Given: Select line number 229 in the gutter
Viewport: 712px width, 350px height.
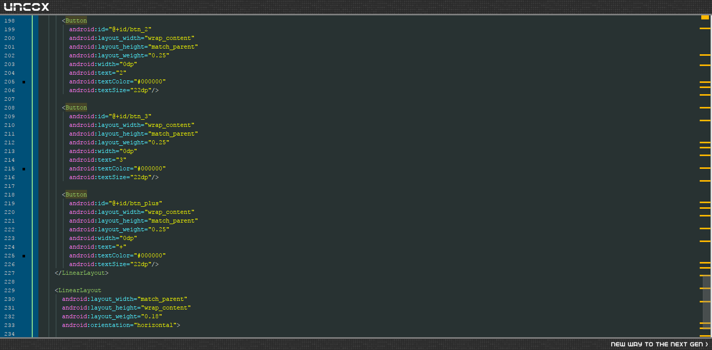Looking at the screenshot, I should point(9,291).
